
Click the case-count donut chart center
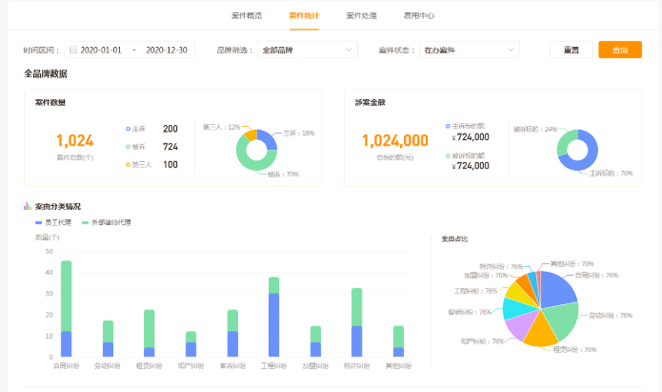(256, 149)
